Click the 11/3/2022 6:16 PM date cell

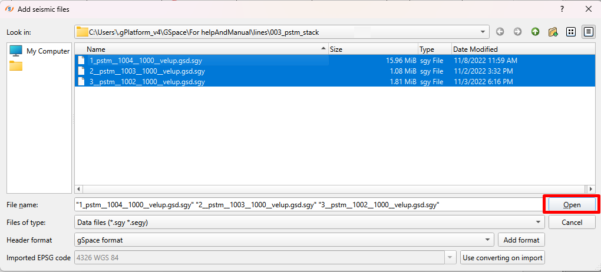coord(483,82)
